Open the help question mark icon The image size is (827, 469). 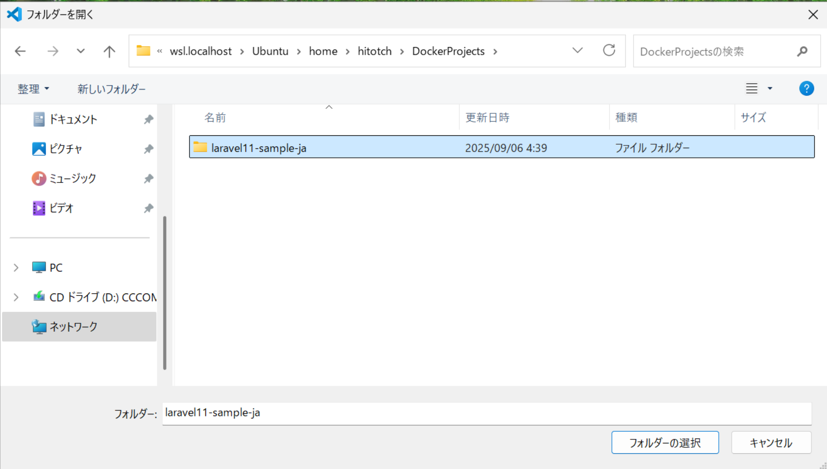[x=806, y=89]
